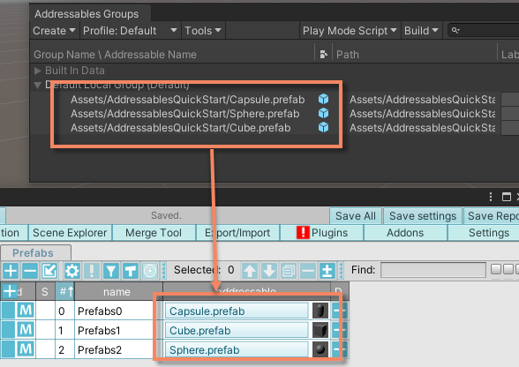The height and width of the screenshot is (367, 519).
Task: Click into the Find input field
Action: [432, 270]
